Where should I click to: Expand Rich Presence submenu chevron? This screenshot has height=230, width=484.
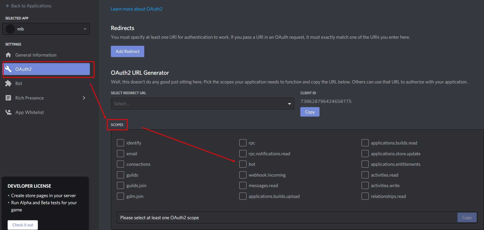[84, 98]
